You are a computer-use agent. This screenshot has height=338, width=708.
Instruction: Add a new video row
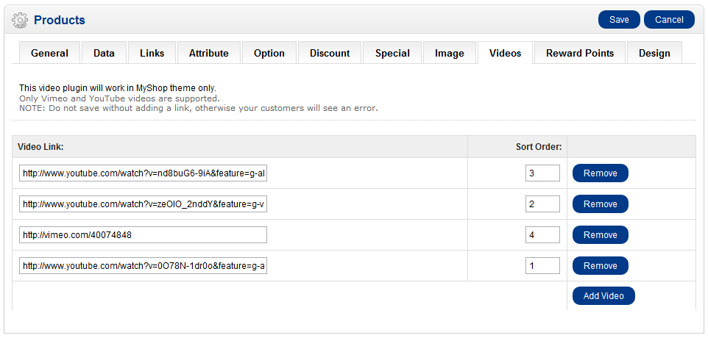pos(603,296)
